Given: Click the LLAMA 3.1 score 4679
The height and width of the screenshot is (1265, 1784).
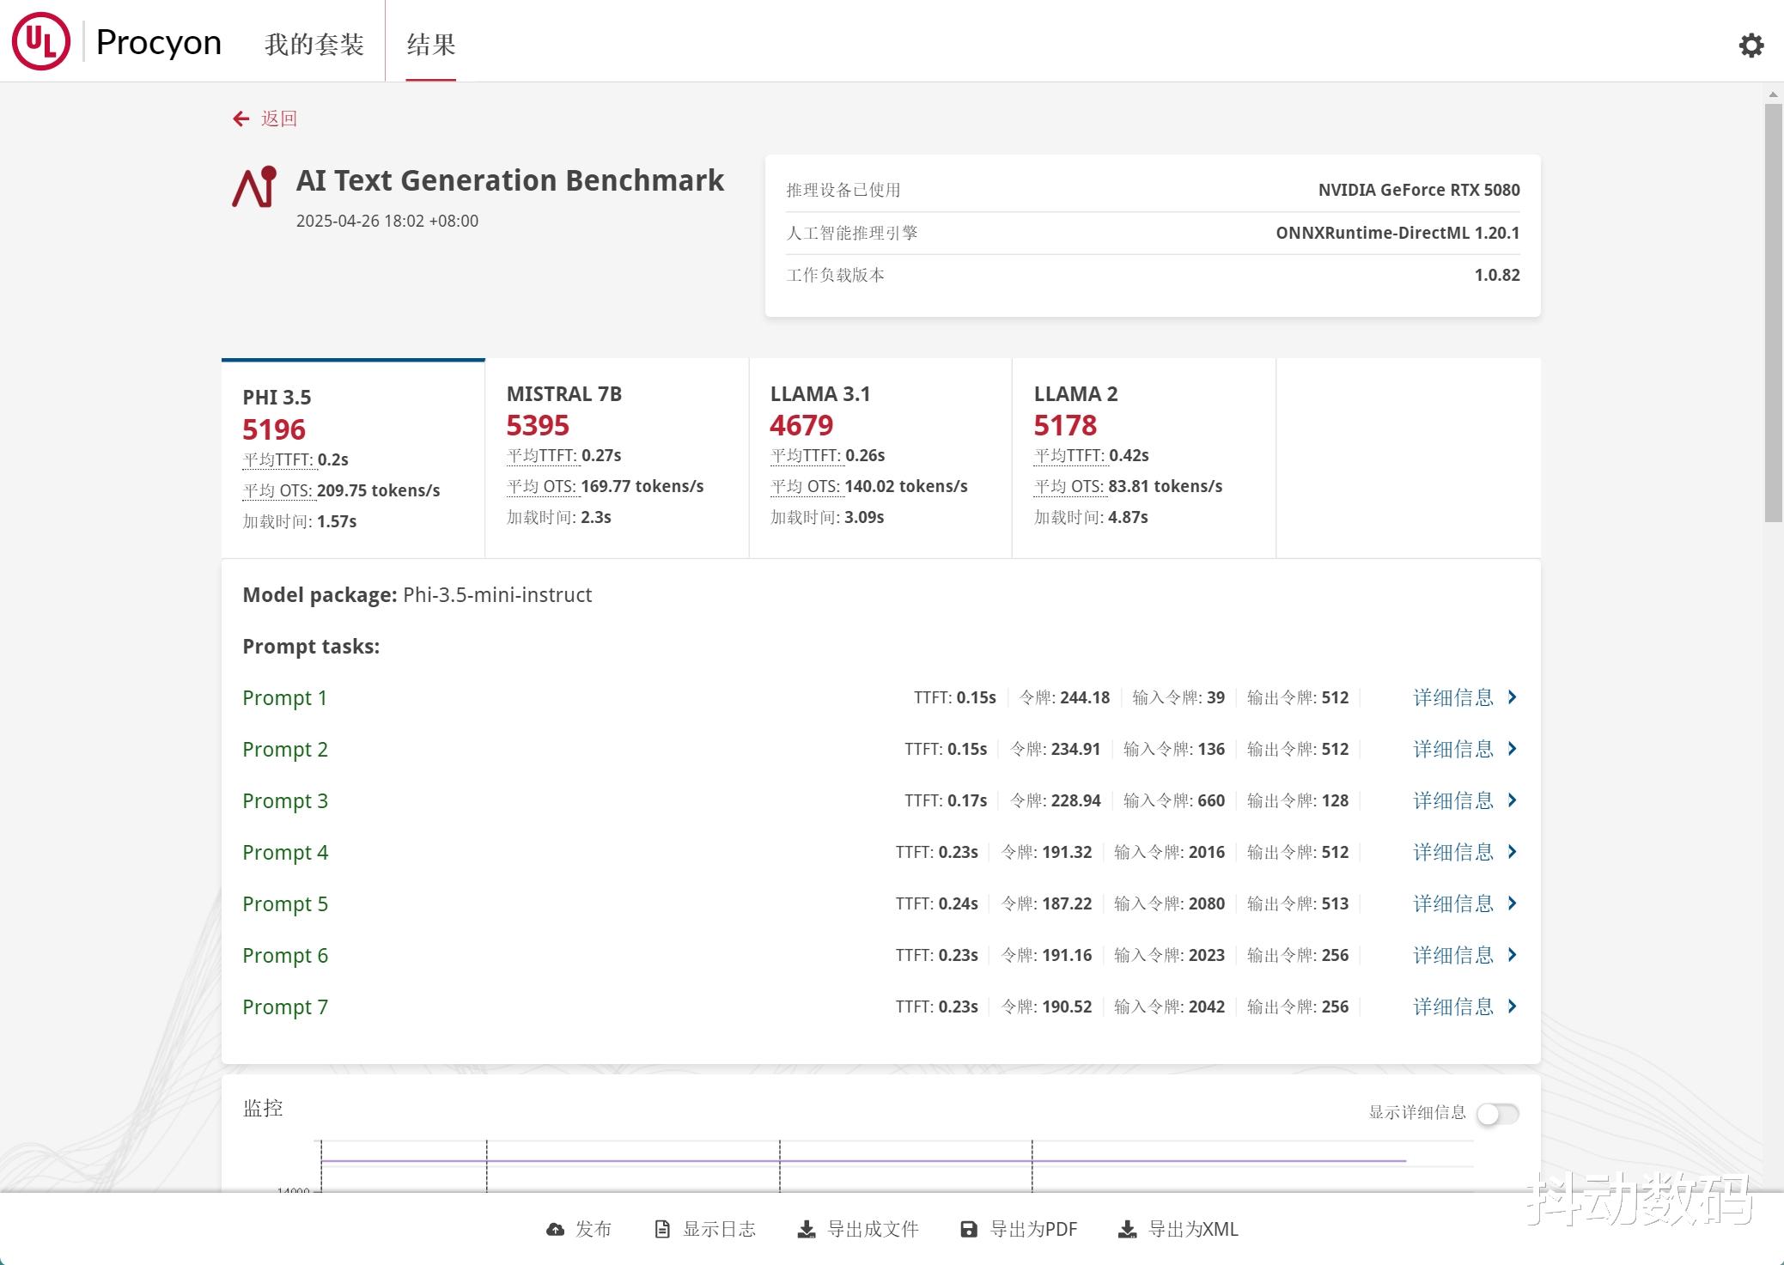Looking at the screenshot, I should tap(801, 425).
